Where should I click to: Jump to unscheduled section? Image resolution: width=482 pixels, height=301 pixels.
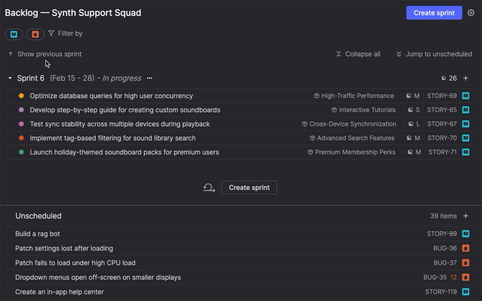(x=434, y=54)
